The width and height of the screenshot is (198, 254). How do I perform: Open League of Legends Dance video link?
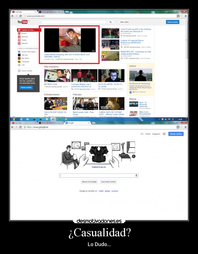click(132, 42)
